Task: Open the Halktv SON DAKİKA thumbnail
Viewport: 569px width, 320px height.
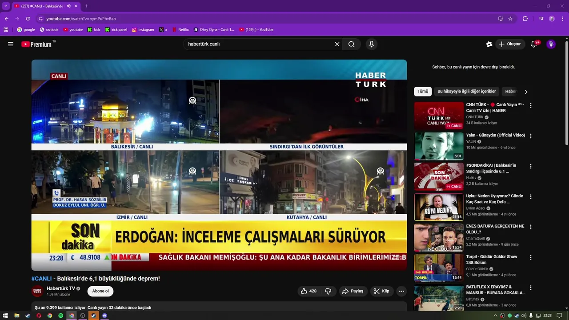Action: pos(439,176)
